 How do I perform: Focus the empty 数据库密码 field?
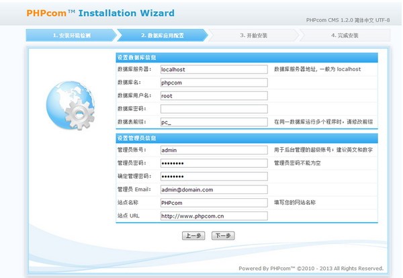click(214, 109)
